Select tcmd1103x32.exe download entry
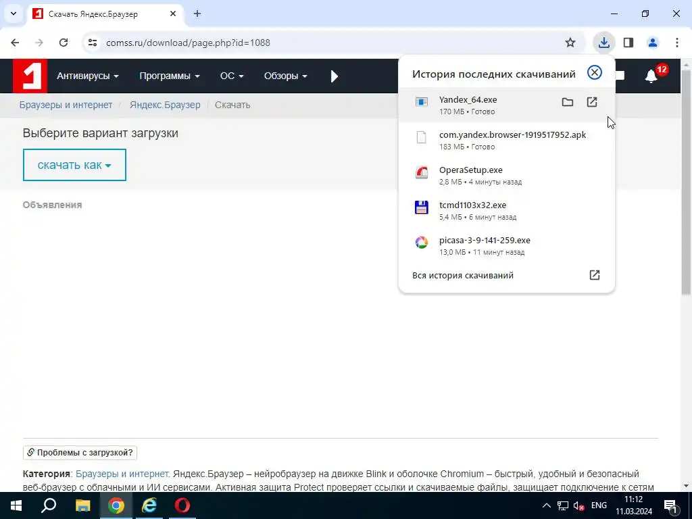This screenshot has width=692, height=519. pyautogui.click(x=506, y=211)
